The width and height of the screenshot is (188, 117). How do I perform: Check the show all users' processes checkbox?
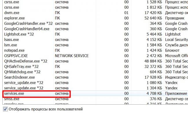coord(5,109)
